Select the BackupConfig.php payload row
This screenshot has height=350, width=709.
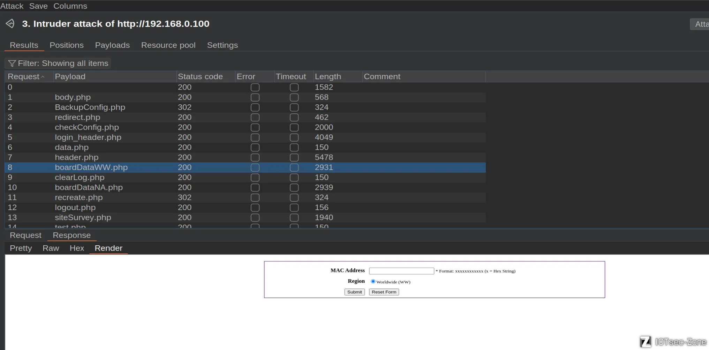click(x=245, y=107)
